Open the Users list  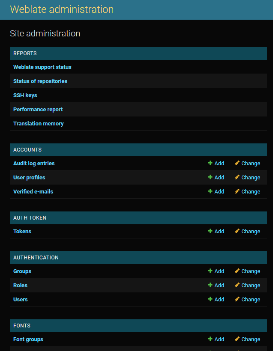click(x=20, y=299)
